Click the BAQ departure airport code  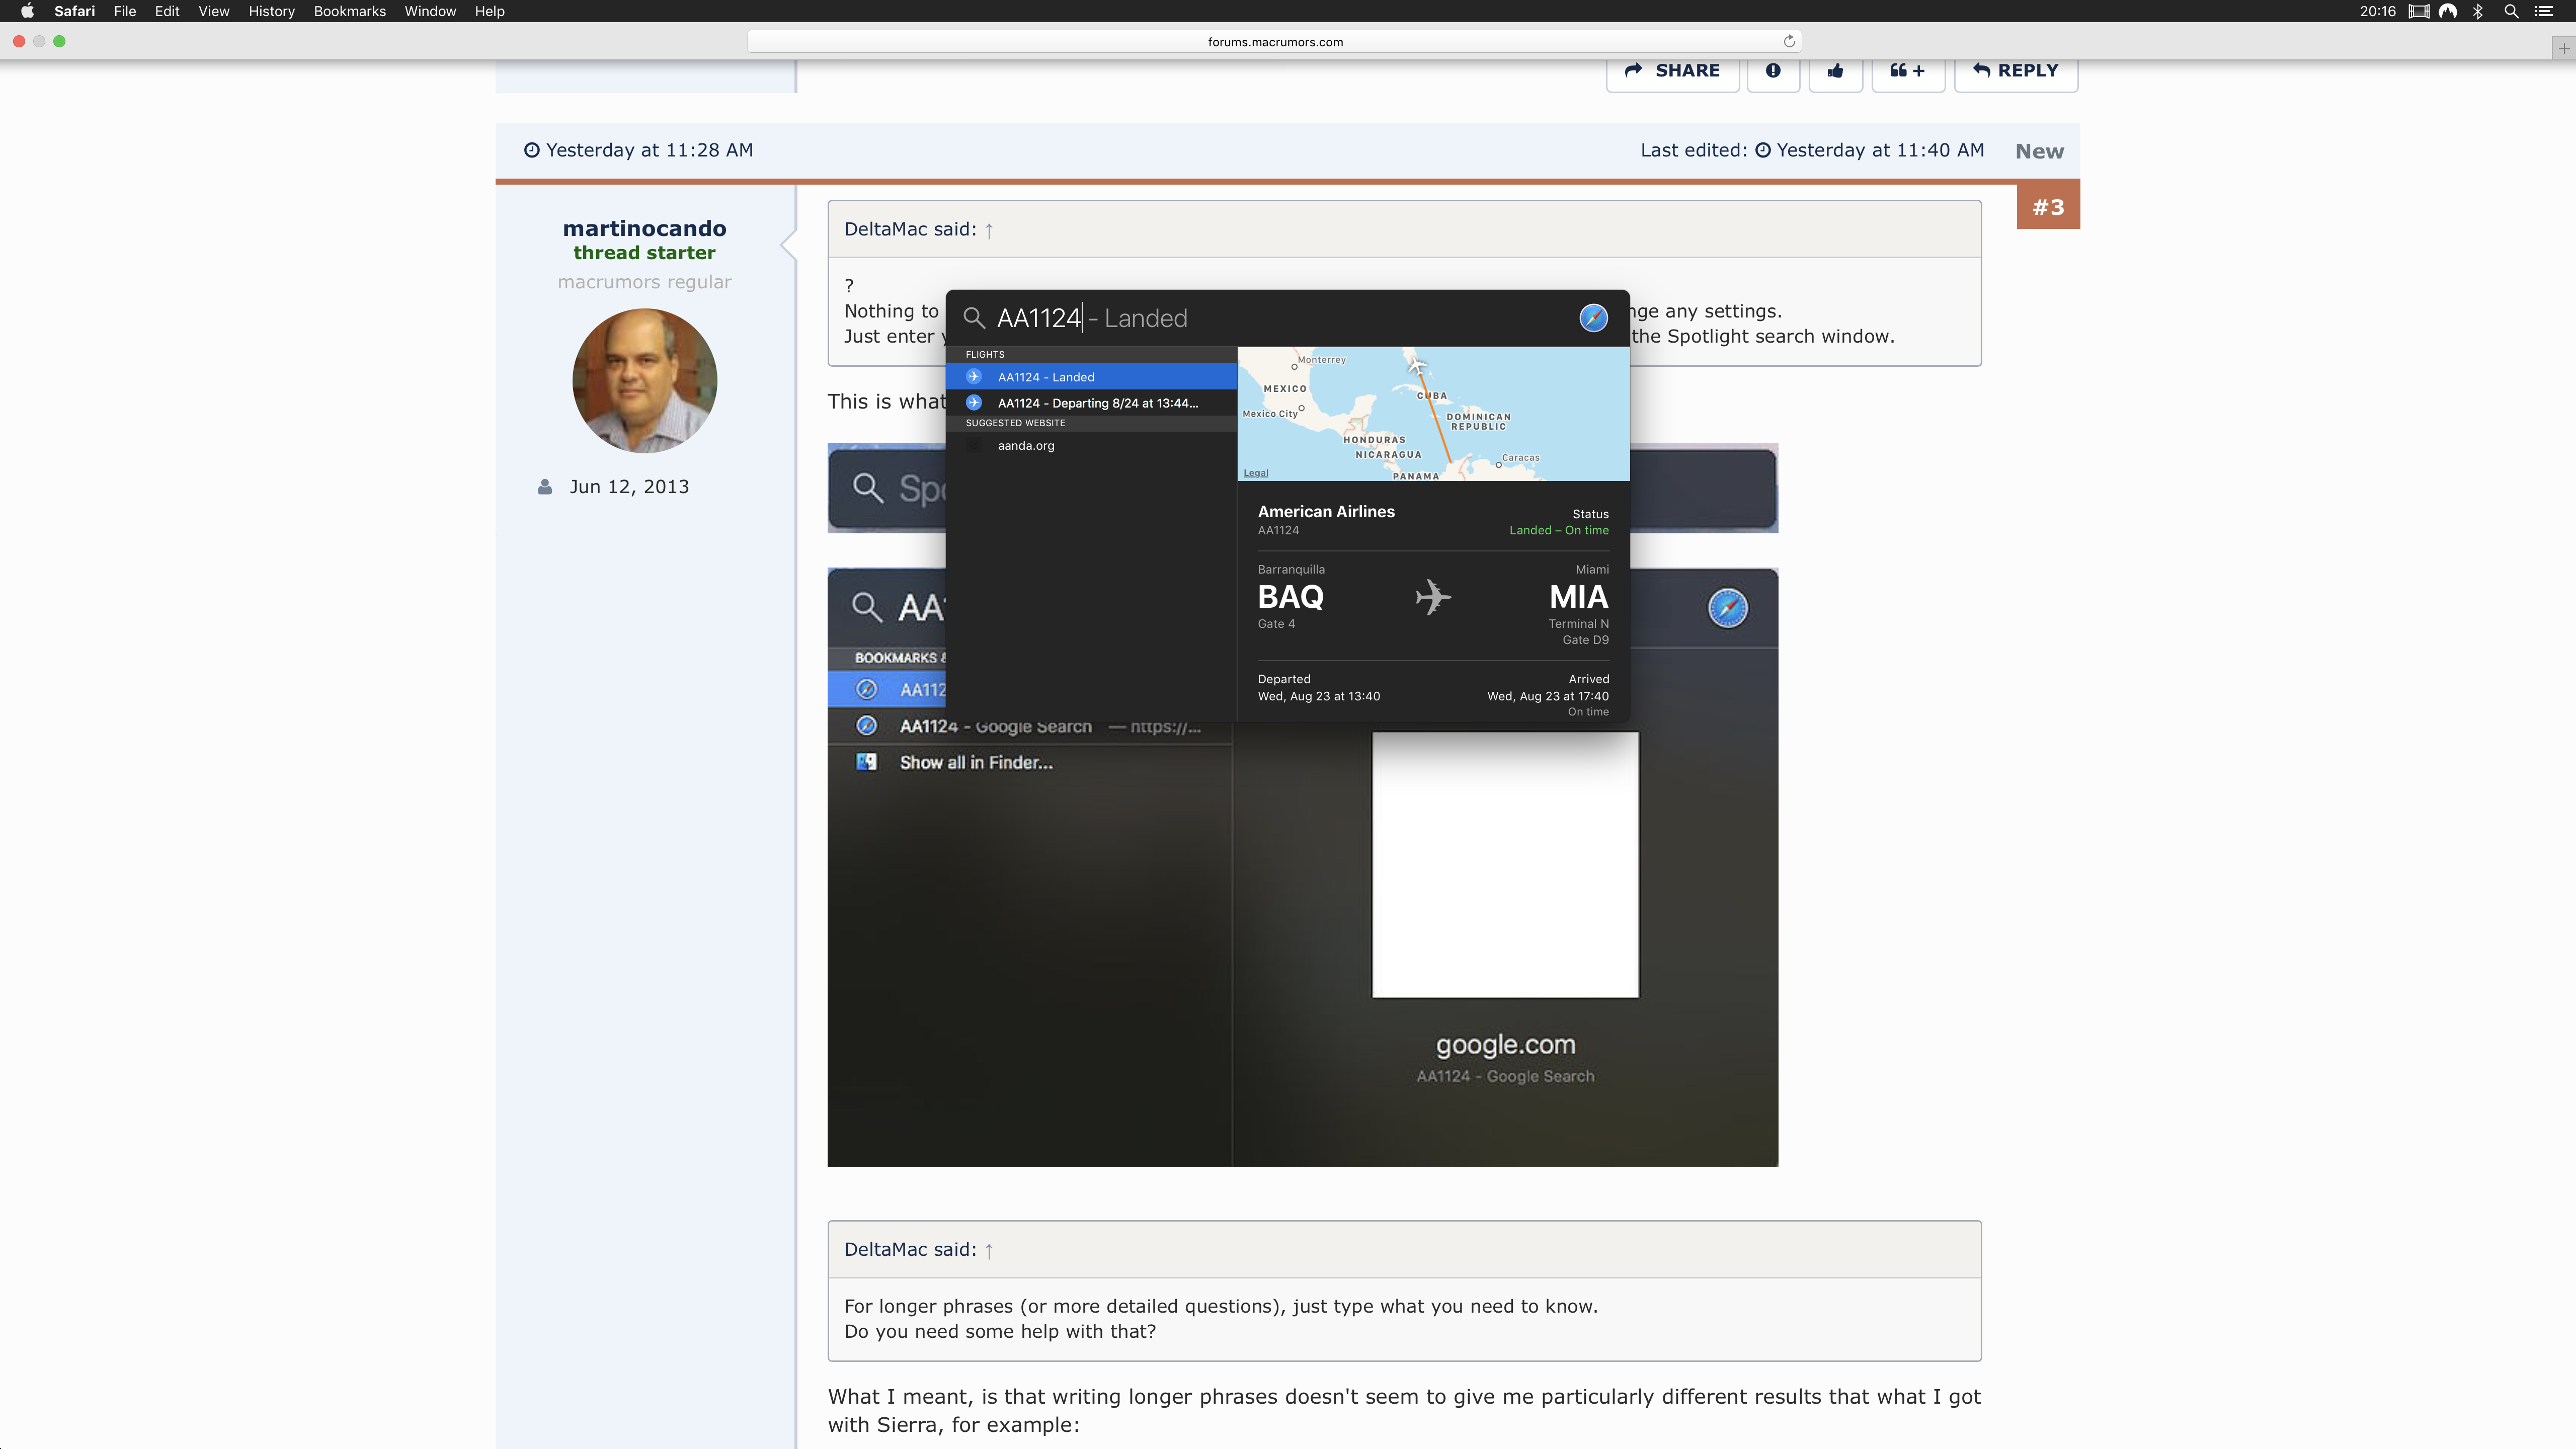(x=1290, y=597)
